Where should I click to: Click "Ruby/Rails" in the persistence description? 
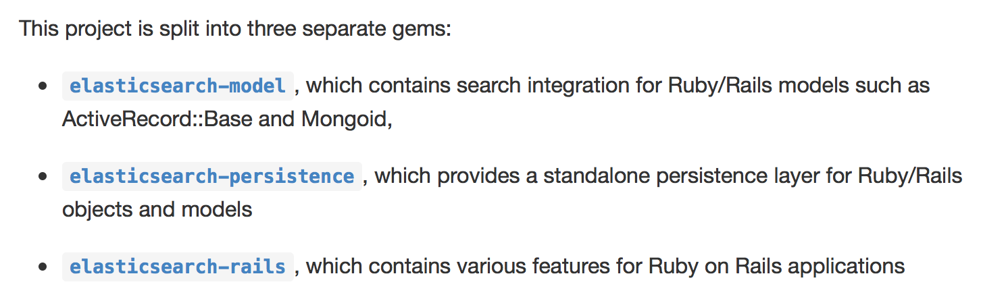click(x=909, y=176)
